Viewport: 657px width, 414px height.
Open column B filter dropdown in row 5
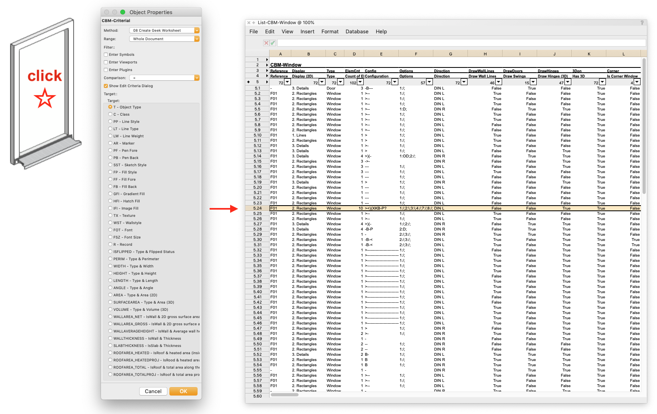[322, 82]
